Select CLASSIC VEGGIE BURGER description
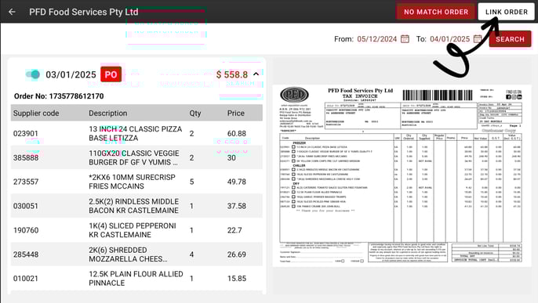The image size is (538, 303). 134,158
